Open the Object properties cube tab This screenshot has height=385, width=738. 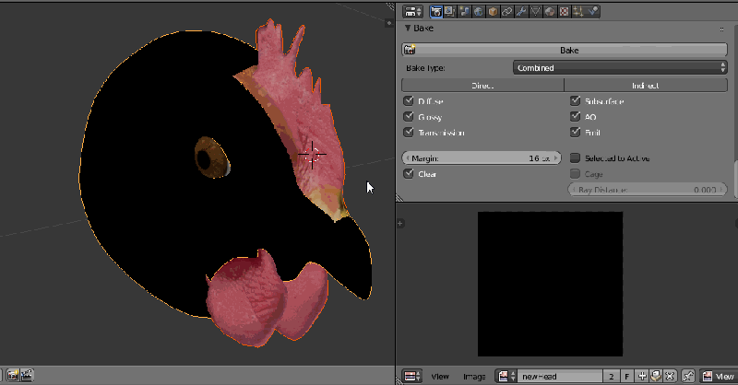tap(493, 11)
